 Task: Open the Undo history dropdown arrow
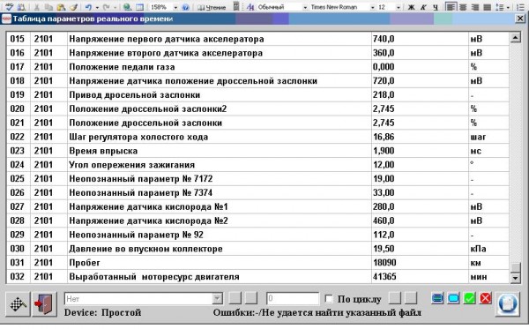pos(97,7)
